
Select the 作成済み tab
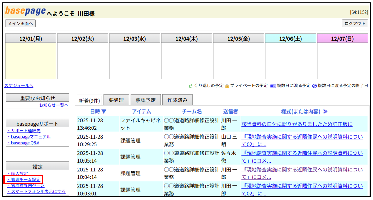coord(177,100)
